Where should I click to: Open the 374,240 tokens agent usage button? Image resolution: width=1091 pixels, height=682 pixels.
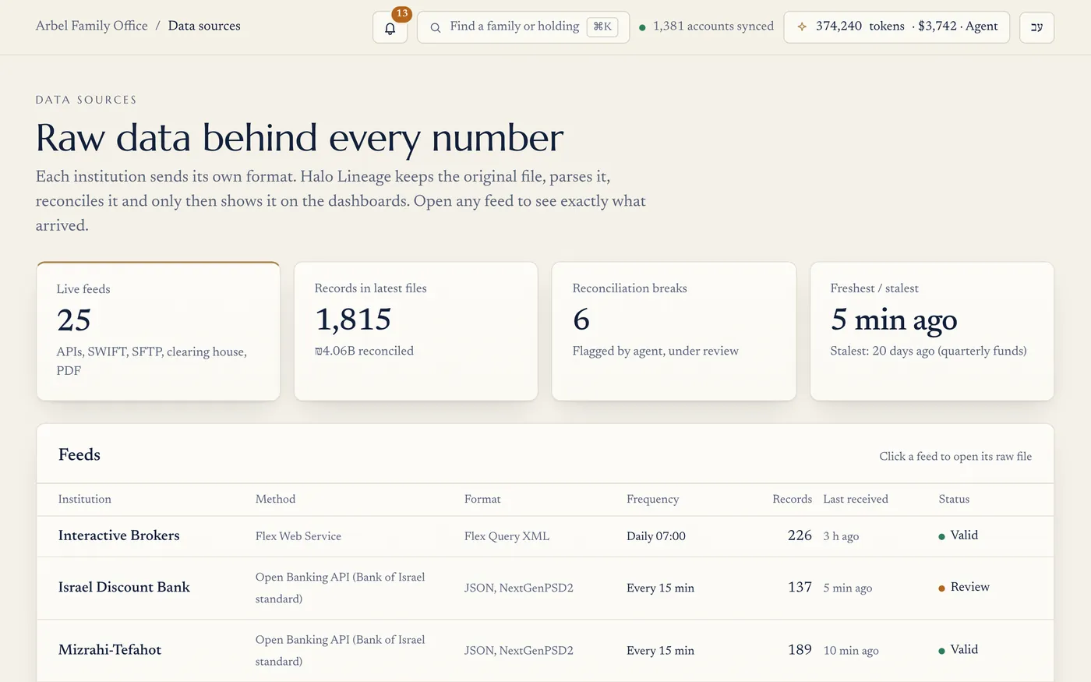pyautogui.click(x=896, y=27)
